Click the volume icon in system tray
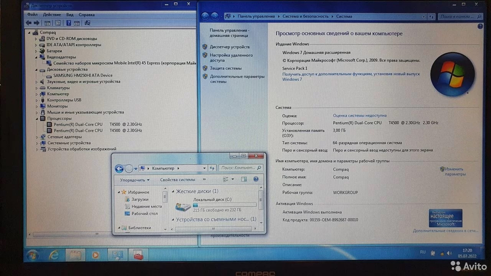Image resolution: width=491 pixels, height=276 pixels. coord(449,253)
